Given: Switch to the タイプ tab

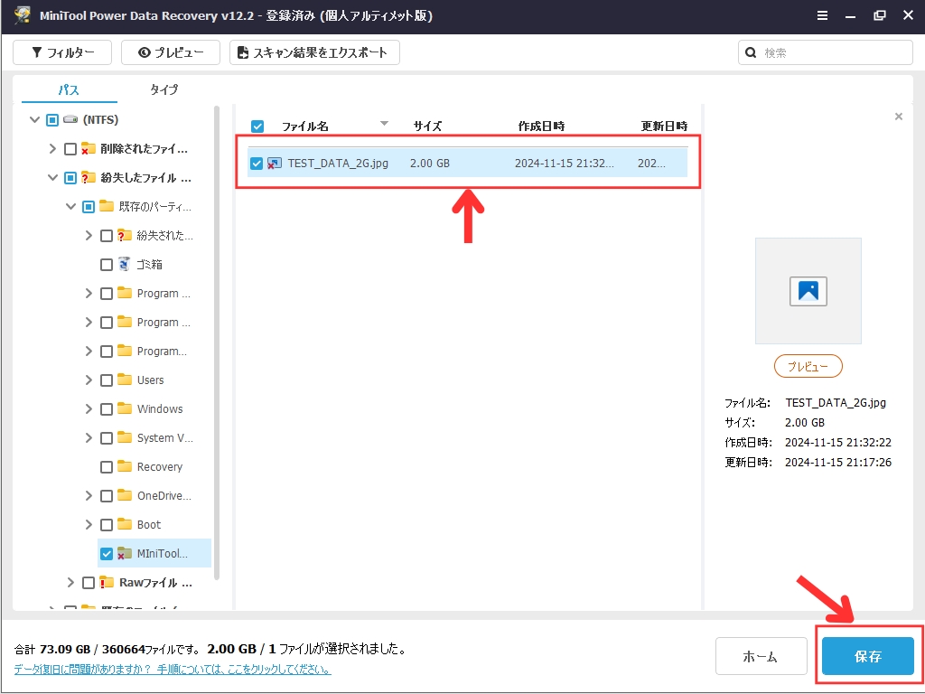Looking at the screenshot, I should tap(164, 89).
